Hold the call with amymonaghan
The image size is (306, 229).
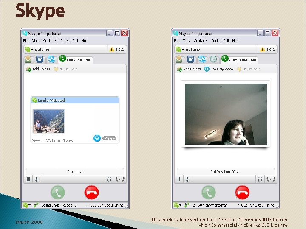click(179, 179)
